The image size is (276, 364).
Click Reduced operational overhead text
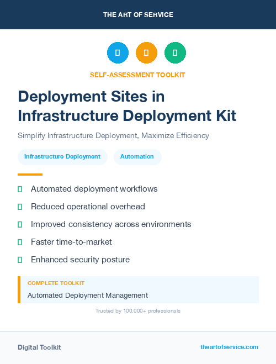click(88, 207)
